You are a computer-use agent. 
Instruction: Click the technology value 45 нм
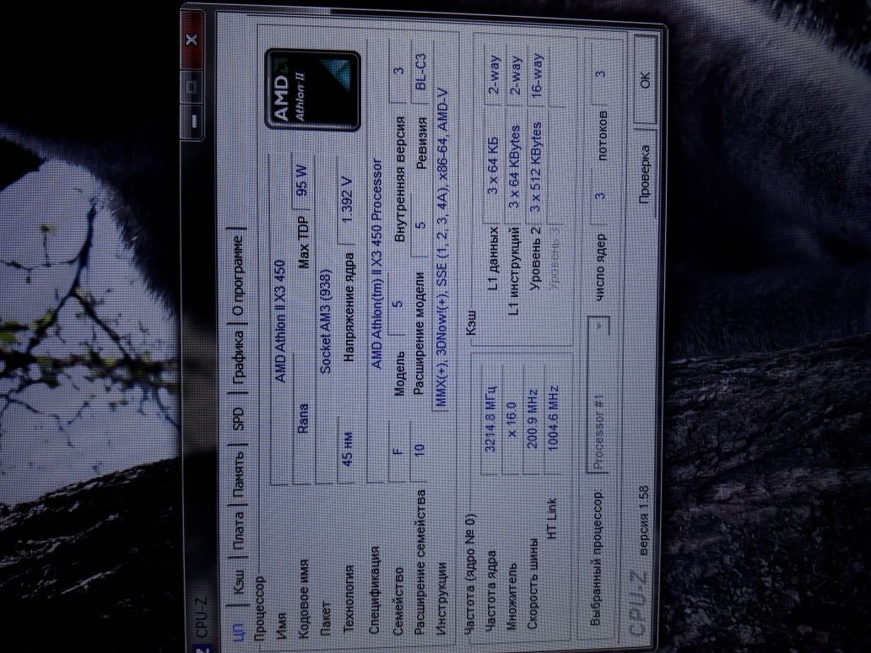tap(348, 449)
